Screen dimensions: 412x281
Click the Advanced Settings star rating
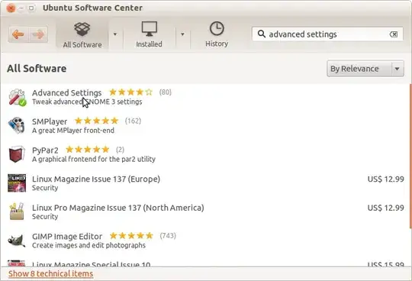(x=130, y=92)
